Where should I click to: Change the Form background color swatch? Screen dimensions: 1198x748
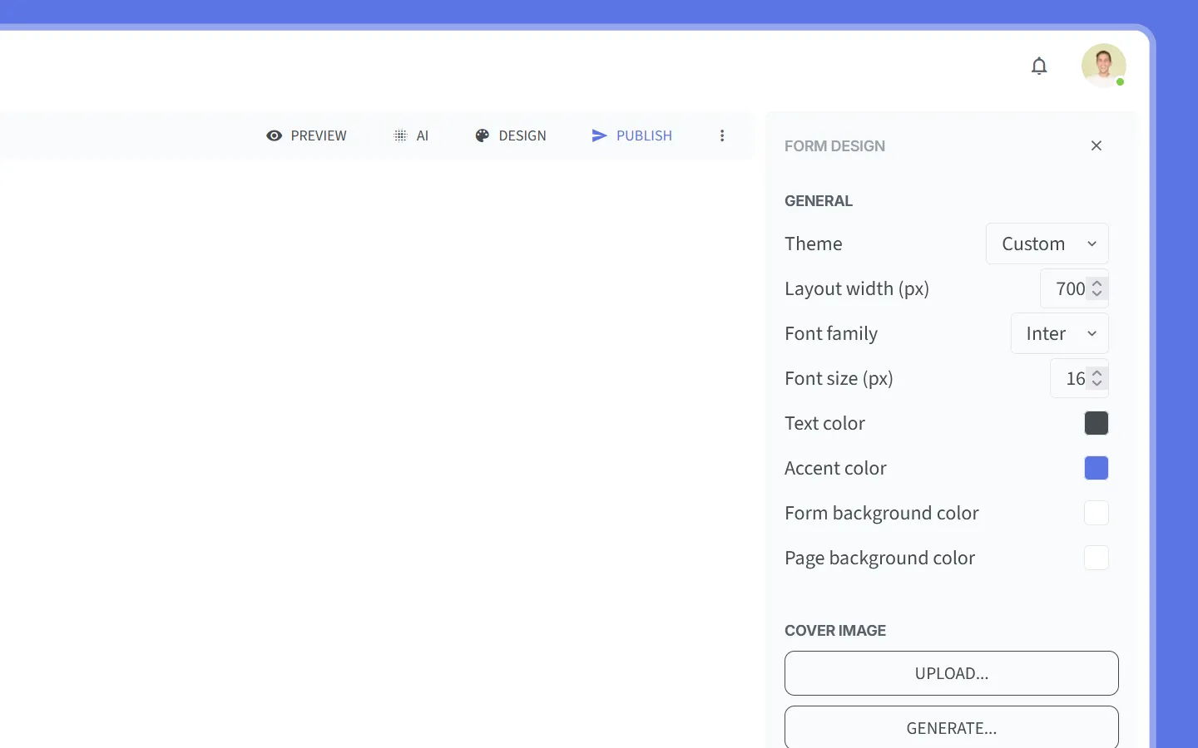(1097, 513)
